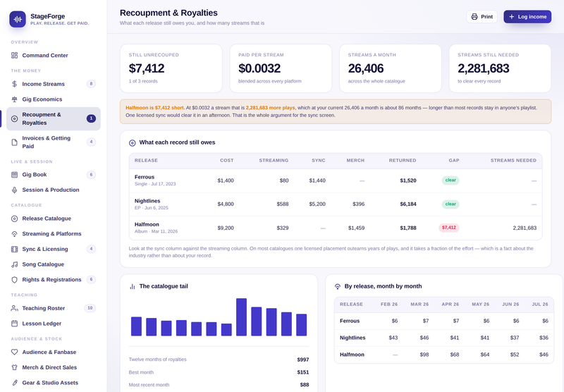Click the Paid Per Stream $0.0032 value
Image resolution: width=564 pixels, height=392 pixels.
pyautogui.click(x=259, y=68)
